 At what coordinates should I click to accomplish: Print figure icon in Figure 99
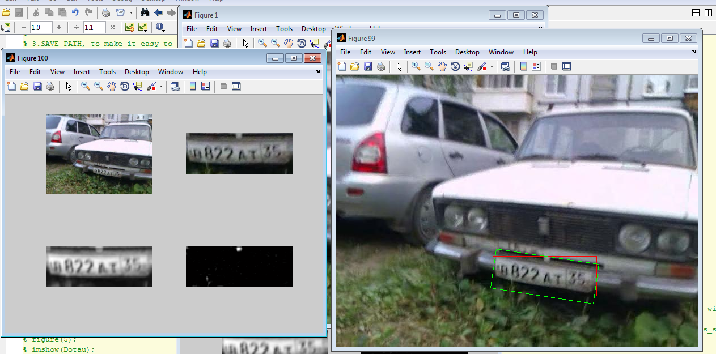click(x=381, y=66)
